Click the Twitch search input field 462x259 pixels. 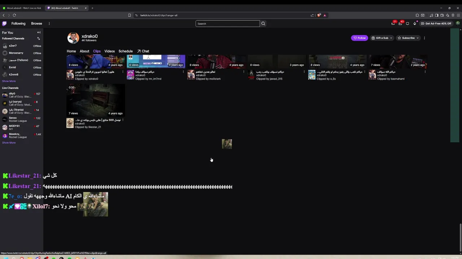(227, 24)
